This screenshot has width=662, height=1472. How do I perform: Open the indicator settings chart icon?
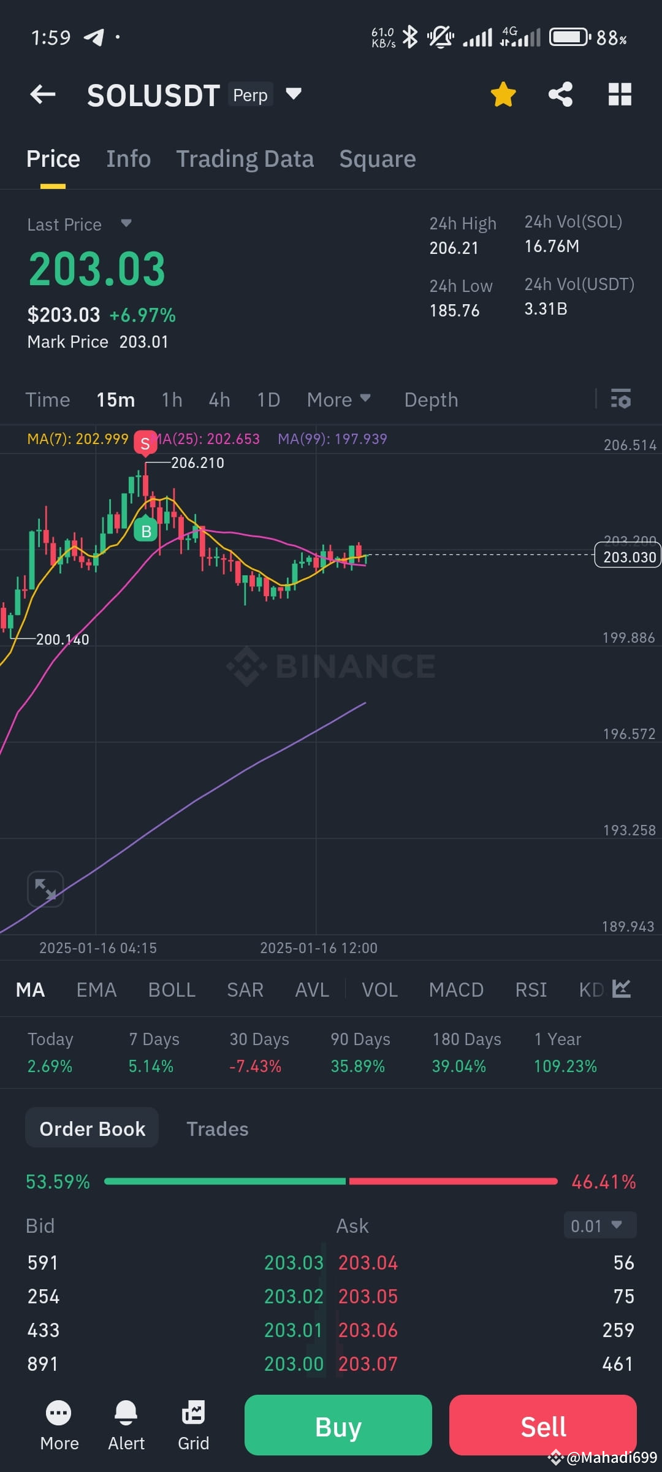[x=622, y=989]
